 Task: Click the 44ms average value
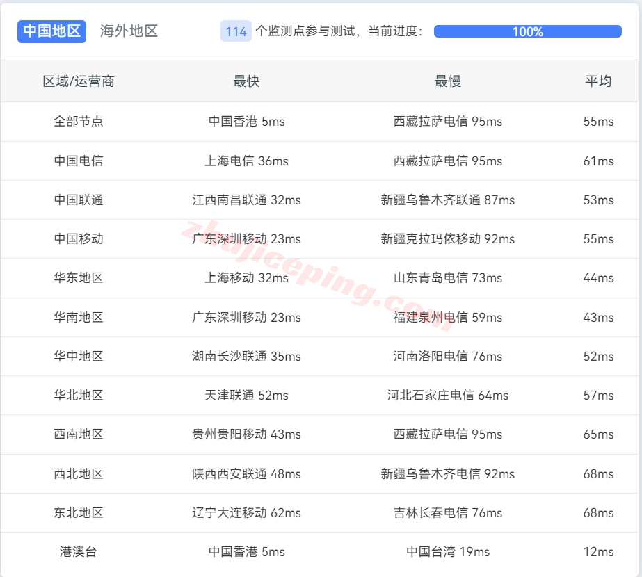598,278
